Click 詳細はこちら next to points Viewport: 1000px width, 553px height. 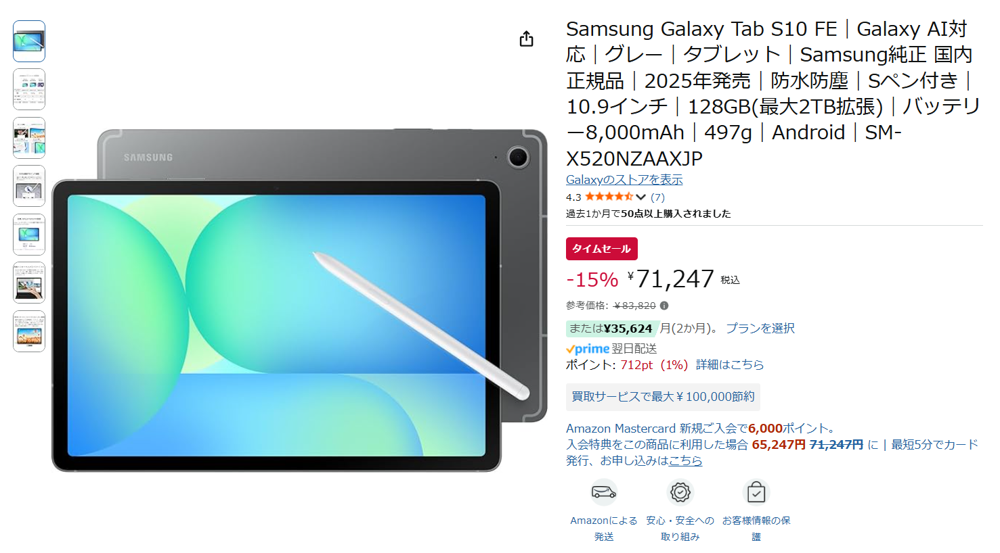[730, 364]
